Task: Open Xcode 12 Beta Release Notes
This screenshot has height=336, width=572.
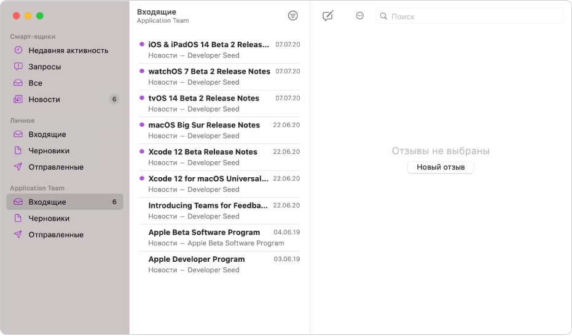Action: click(219, 157)
